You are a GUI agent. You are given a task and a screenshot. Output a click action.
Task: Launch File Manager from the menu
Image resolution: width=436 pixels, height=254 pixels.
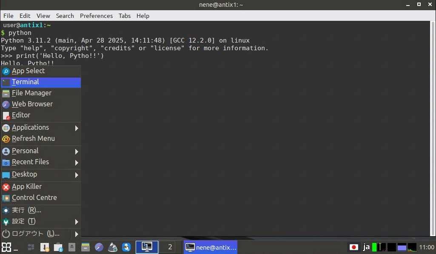(31, 93)
